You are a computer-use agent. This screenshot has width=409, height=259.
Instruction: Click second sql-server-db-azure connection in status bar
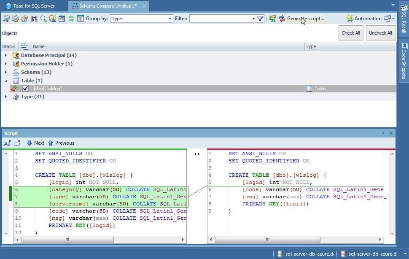tap(370, 254)
